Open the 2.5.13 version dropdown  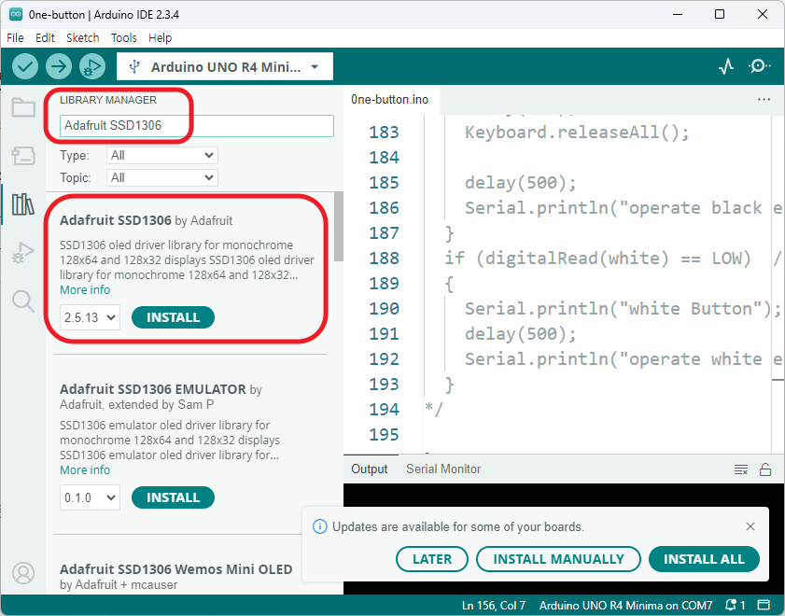[x=91, y=317]
